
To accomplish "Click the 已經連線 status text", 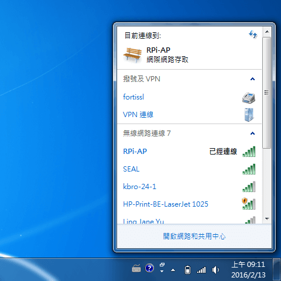I will coord(223,152).
